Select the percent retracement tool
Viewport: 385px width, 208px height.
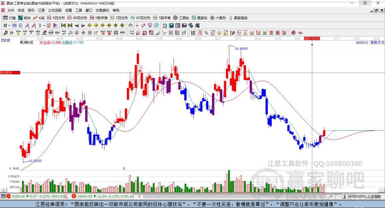pos(206,33)
